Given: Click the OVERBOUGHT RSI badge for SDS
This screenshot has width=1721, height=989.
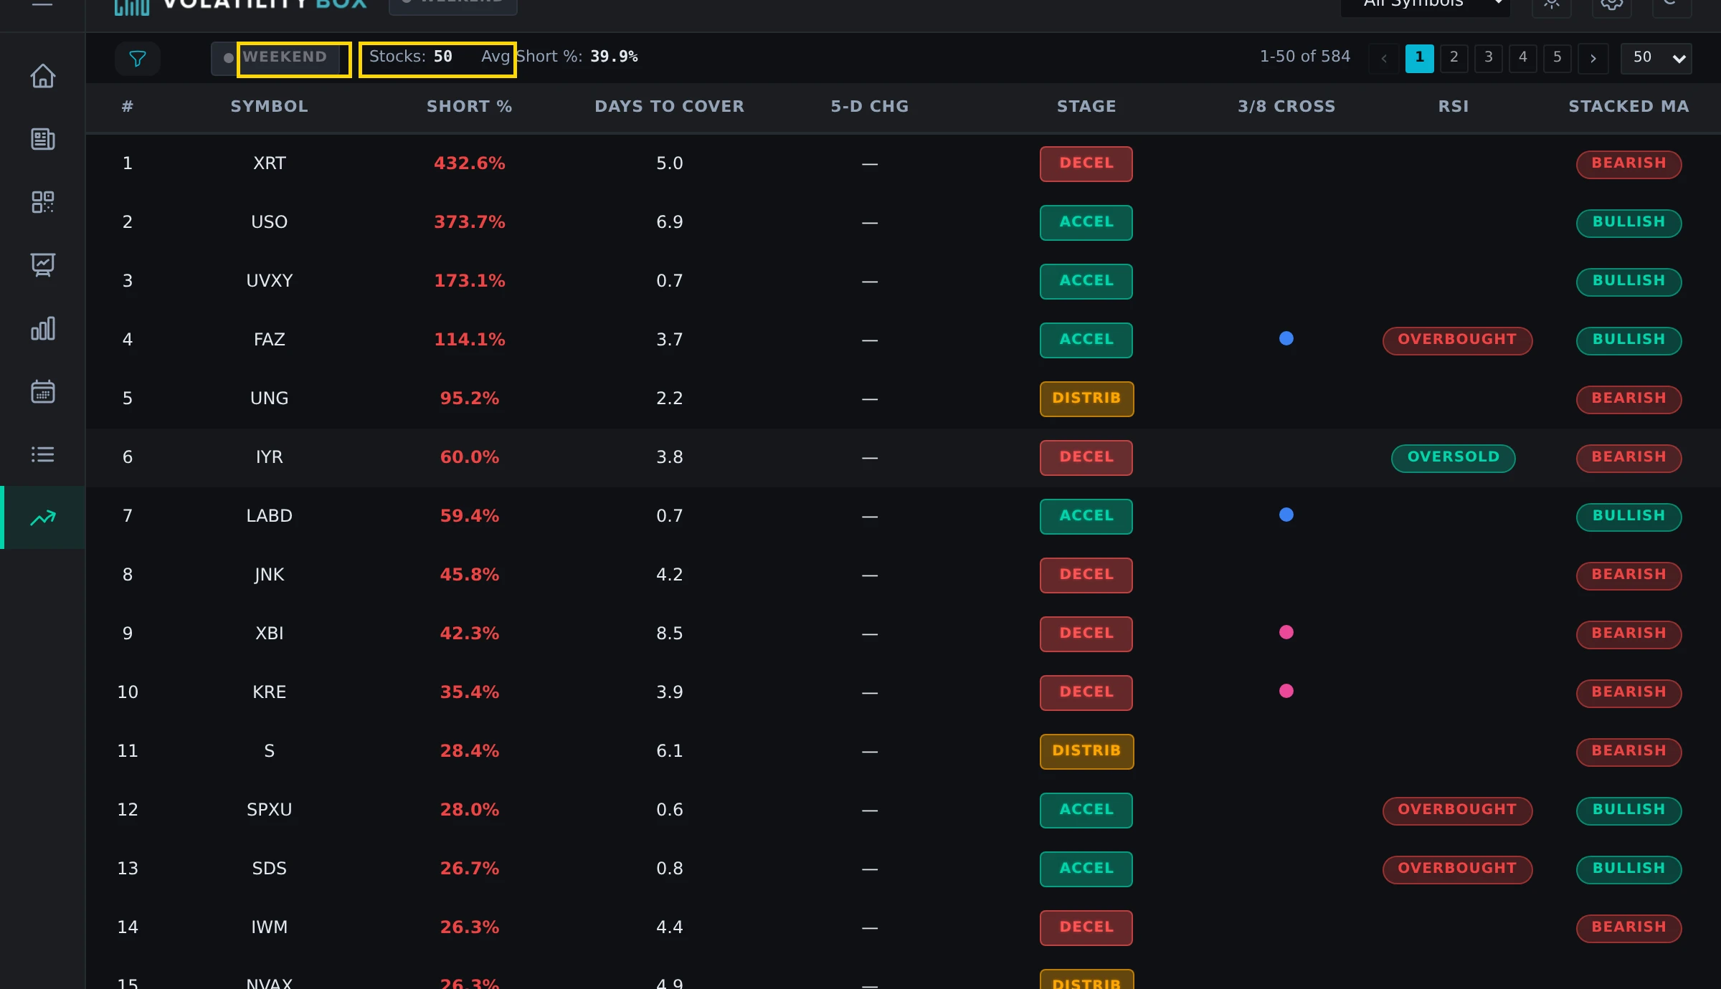Looking at the screenshot, I should coord(1457,869).
